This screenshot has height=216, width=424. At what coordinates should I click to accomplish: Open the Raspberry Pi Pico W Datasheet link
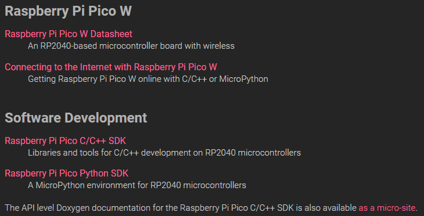click(69, 34)
